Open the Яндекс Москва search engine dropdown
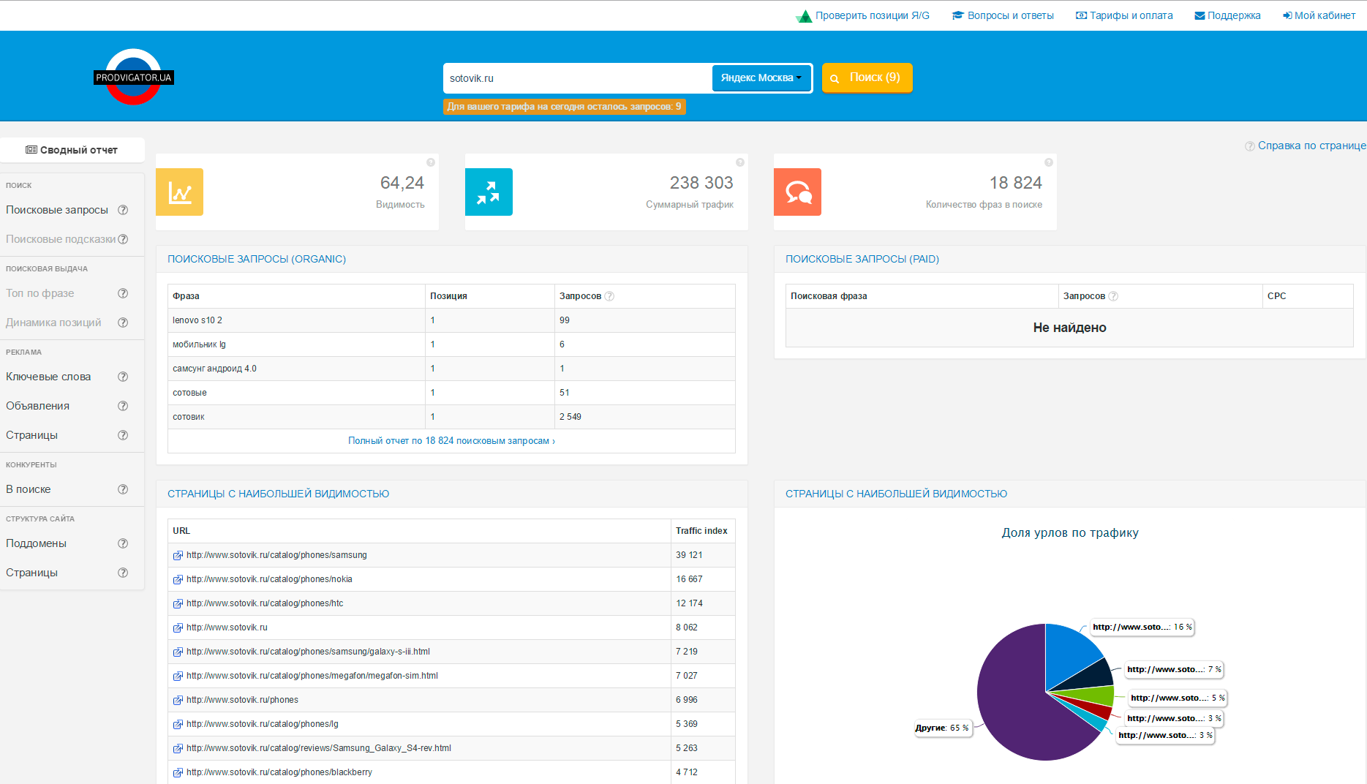The height and width of the screenshot is (784, 1367). (761, 78)
